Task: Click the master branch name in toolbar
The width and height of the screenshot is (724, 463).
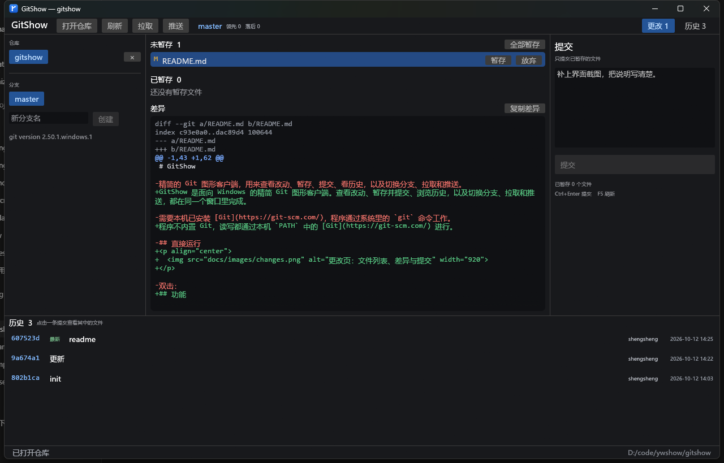Action: coord(210,27)
